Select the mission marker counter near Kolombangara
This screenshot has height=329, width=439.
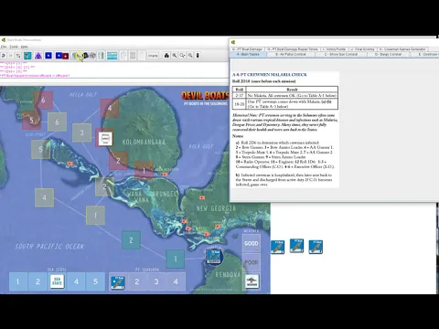point(105,139)
